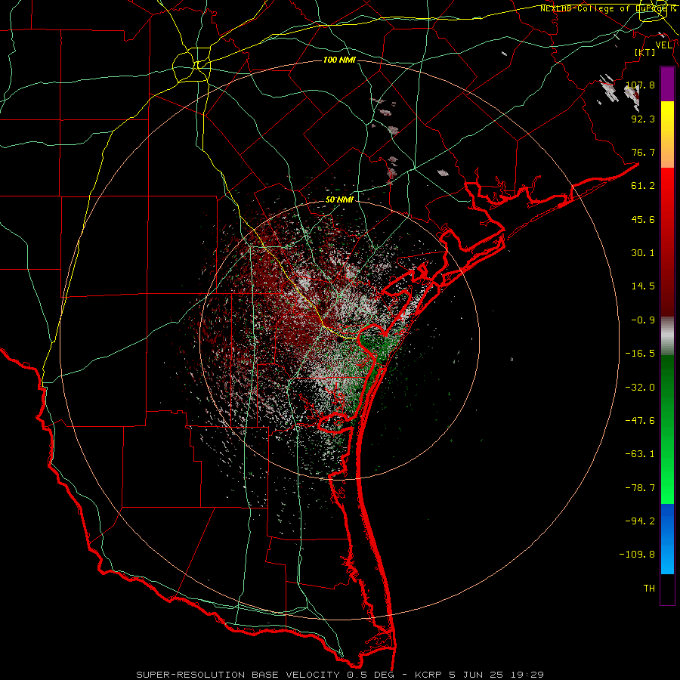Screen dimensions: 680x680
Task: Click the "61.2" legend value
Action: click(x=643, y=186)
